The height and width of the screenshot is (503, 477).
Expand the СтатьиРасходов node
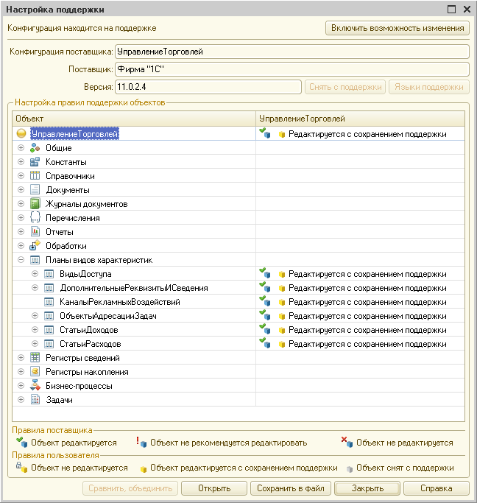35,344
